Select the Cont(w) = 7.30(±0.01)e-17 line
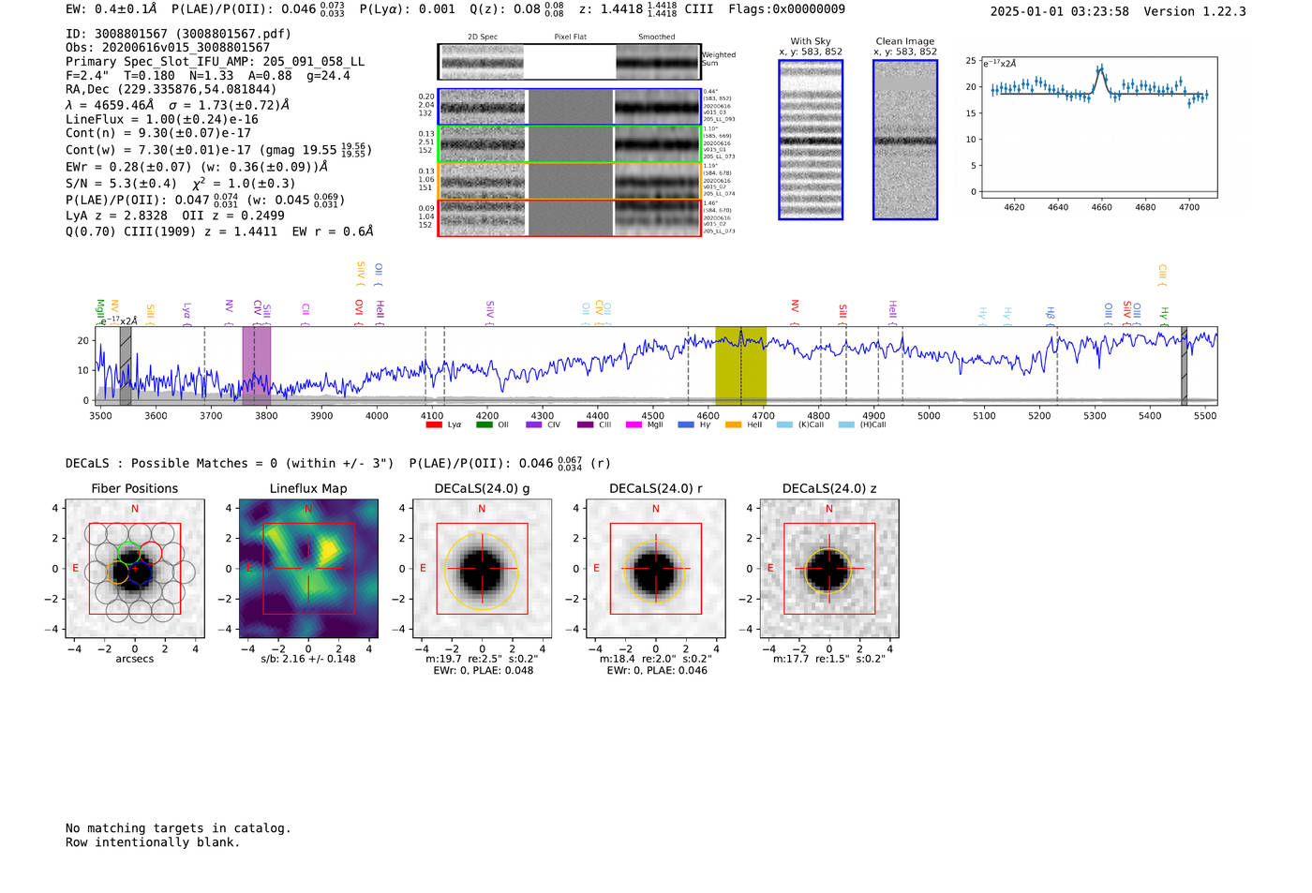1312x893 pixels. pos(218,150)
